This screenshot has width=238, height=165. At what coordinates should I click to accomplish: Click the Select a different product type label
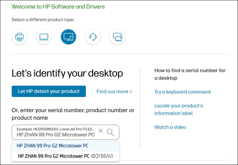[x=43, y=20]
